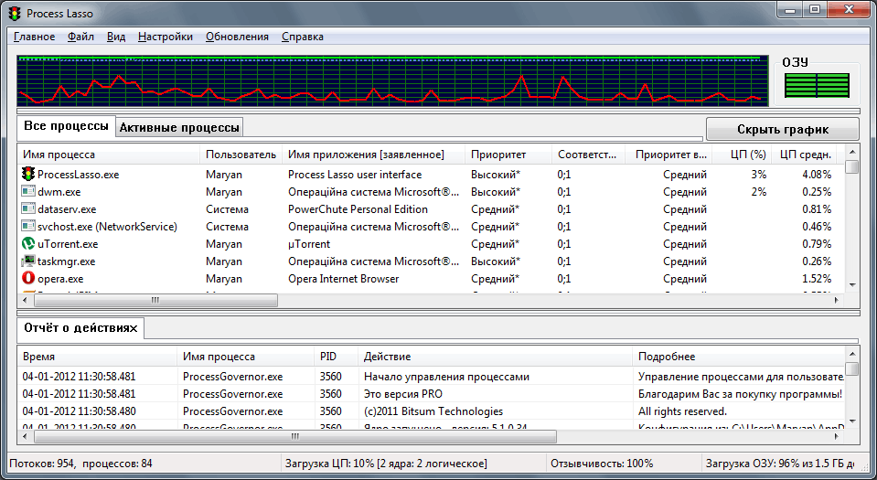Viewport: 877px width, 480px height.
Task: Click the ОЗУ memory load meter
Action: 818,85
